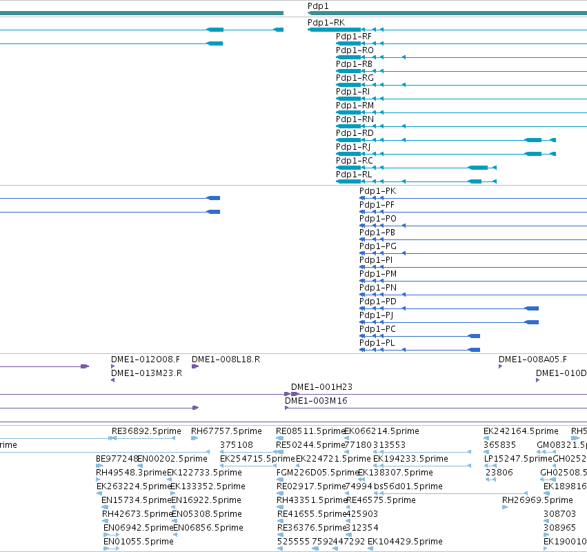This screenshot has height=552, width=587.
Task: Open the Pdp1-PO protein label
Action: [378, 219]
